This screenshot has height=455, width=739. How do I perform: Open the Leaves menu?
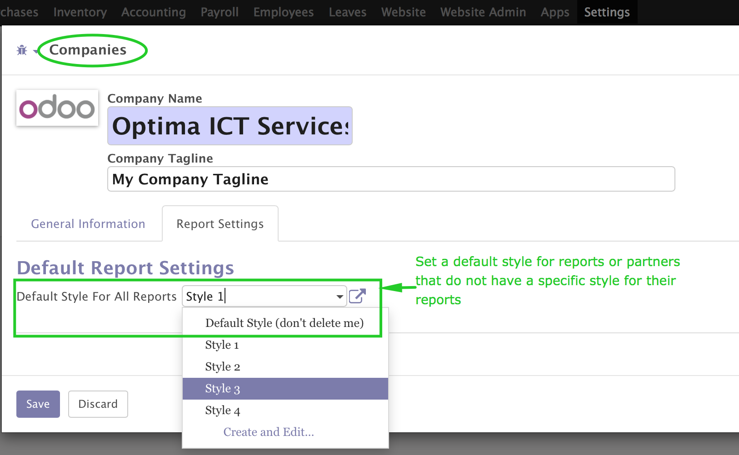click(348, 12)
